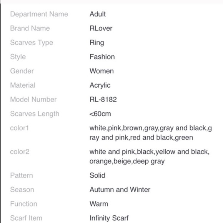Image resolution: width=223 pixels, height=223 pixels.
Task: Click the Scarves Length label
Action: [35, 114]
